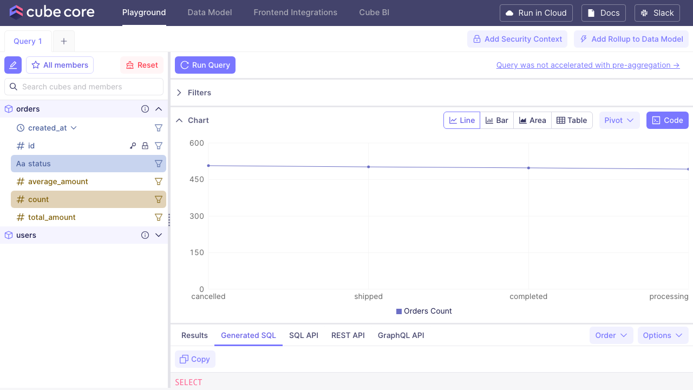Switch chart to Bar view
The height and width of the screenshot is (390, 693).
pyautogui.click(x=496, y=120)
